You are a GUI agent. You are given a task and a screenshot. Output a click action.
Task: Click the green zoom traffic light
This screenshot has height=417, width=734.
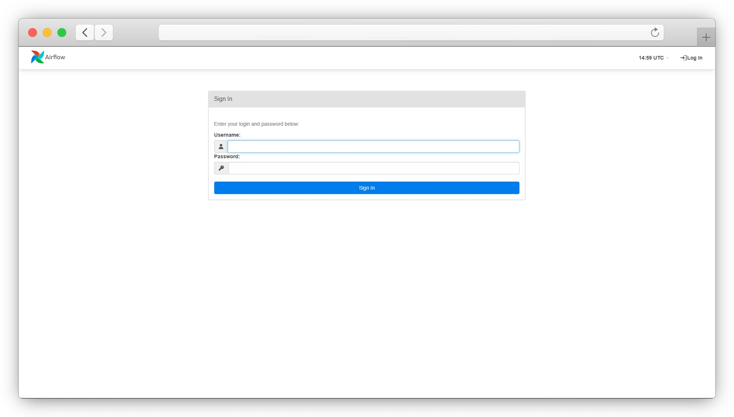tap(62, 33)
